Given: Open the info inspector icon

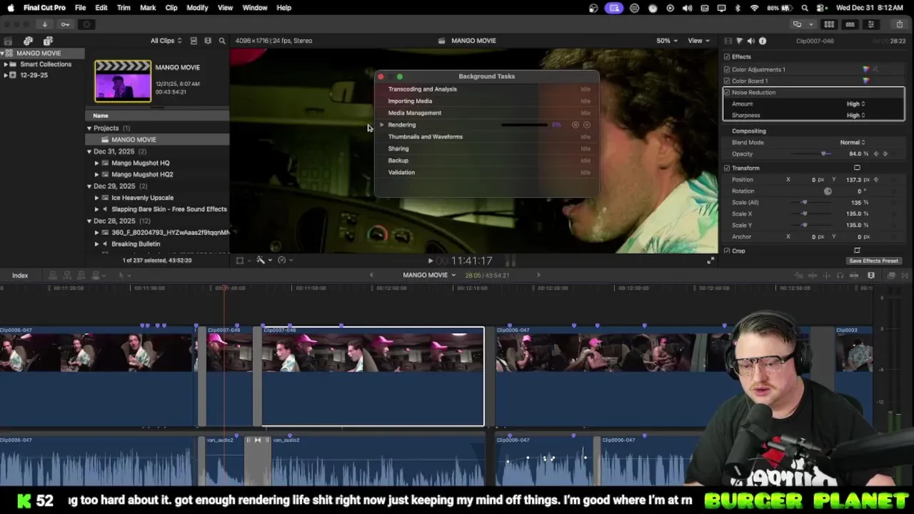Looking at the screenshot, I should pyautogui.click(x=763, y=41).
